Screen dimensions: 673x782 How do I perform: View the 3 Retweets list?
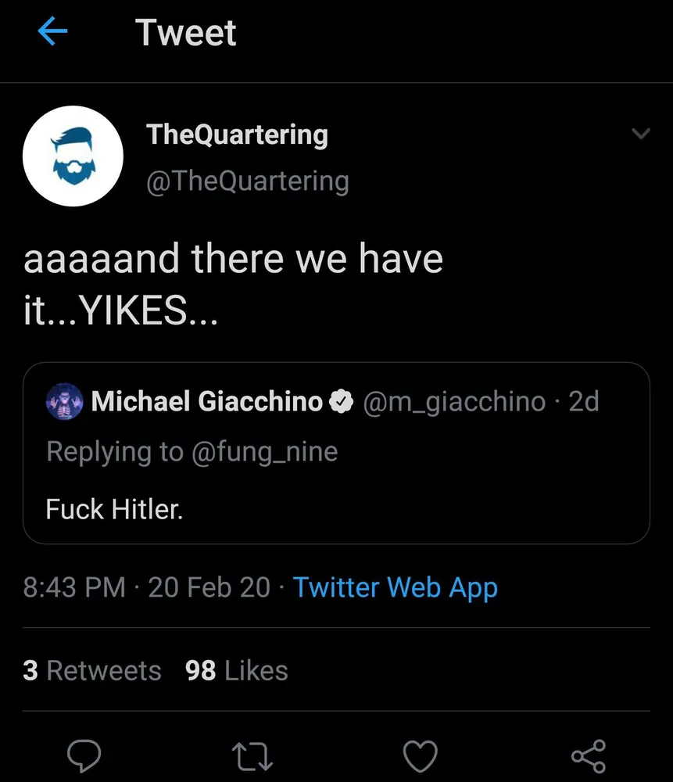point(92,670)
